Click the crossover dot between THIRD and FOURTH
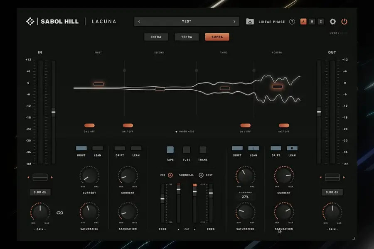The image size is (374, 249). click(254, 71)
